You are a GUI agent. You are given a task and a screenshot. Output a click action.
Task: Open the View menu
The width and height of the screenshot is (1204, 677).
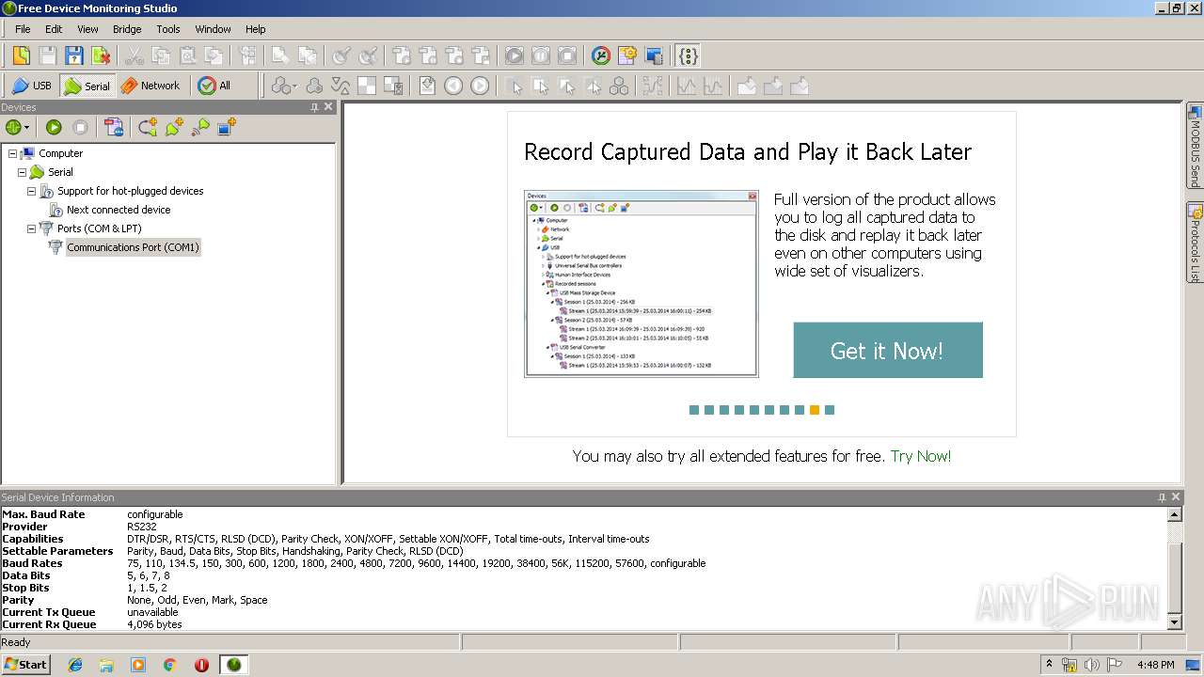point(87,29)
